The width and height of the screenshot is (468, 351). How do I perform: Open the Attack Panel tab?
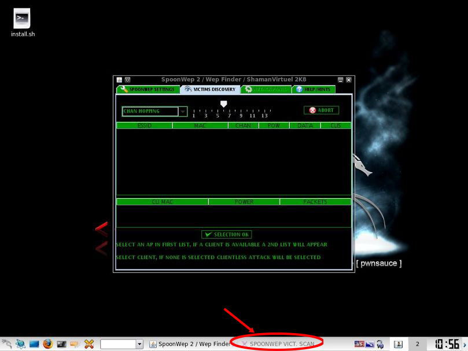(266, 89)
